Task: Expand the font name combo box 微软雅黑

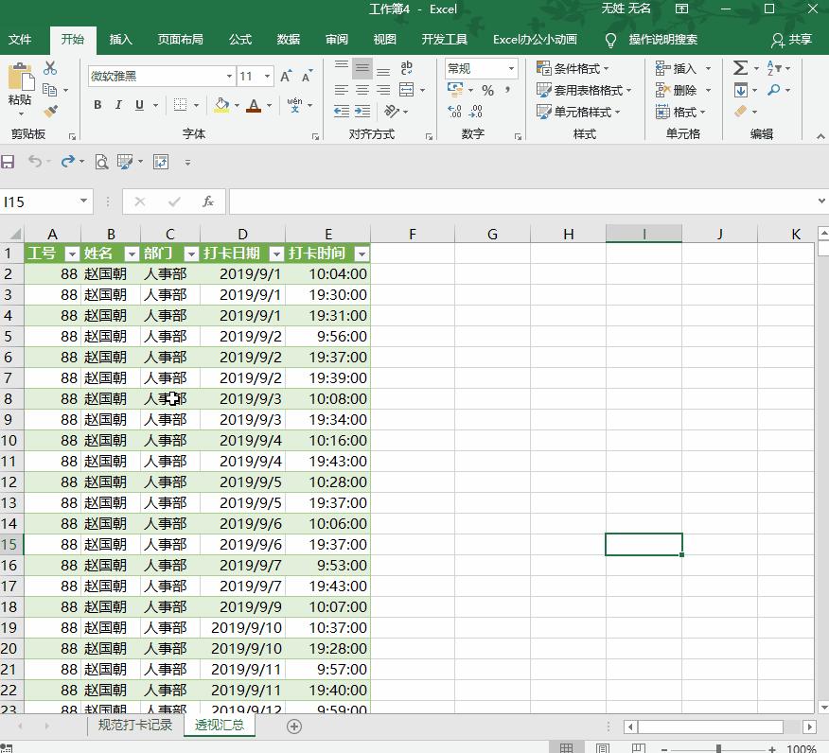Action: pos(229,77)
